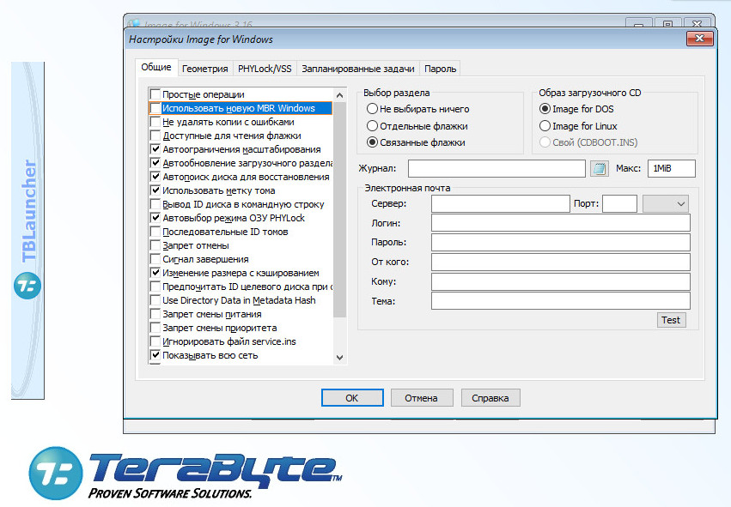Focus the email Пароль input field
Screen dimensions: 731x507
click(560, 243)
